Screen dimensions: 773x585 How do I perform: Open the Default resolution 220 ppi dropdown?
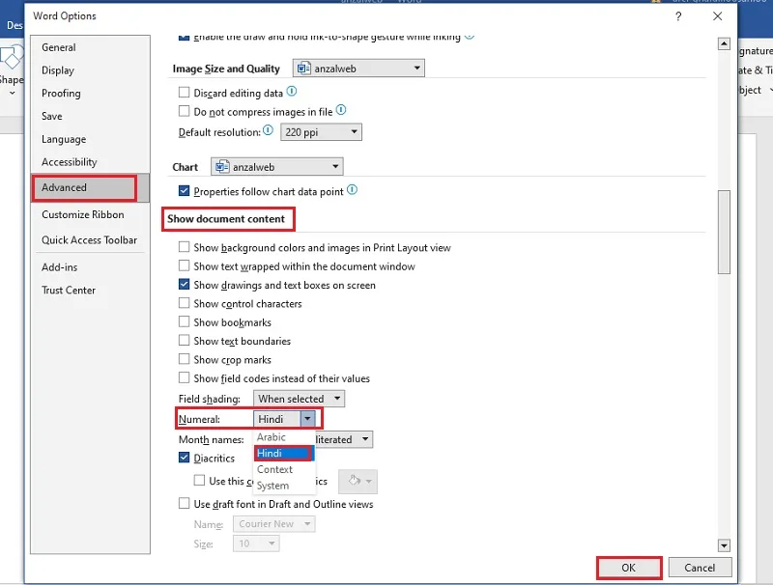[321, 132]
